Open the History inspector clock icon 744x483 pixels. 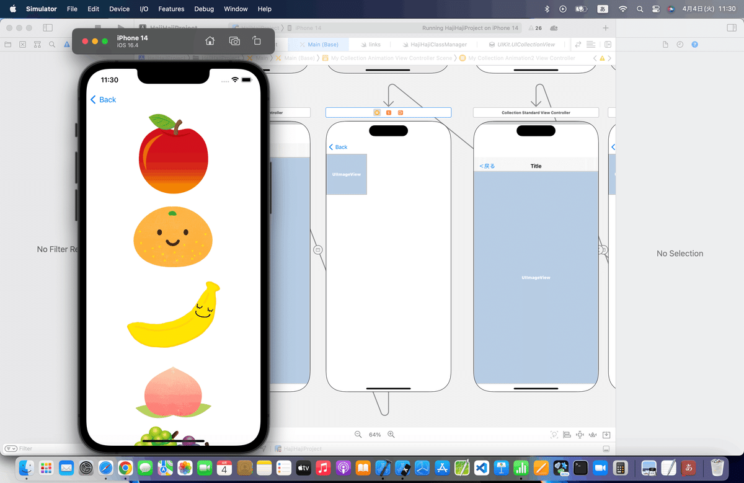click(680, 45)
